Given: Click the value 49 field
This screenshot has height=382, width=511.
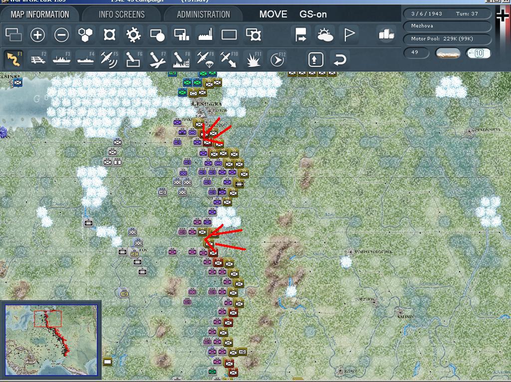Looking at the screenshot, I should 416,52.
